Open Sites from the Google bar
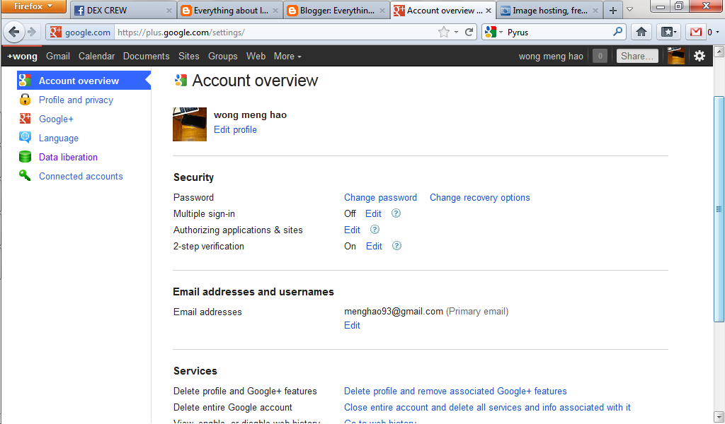 tap(188, 56)
